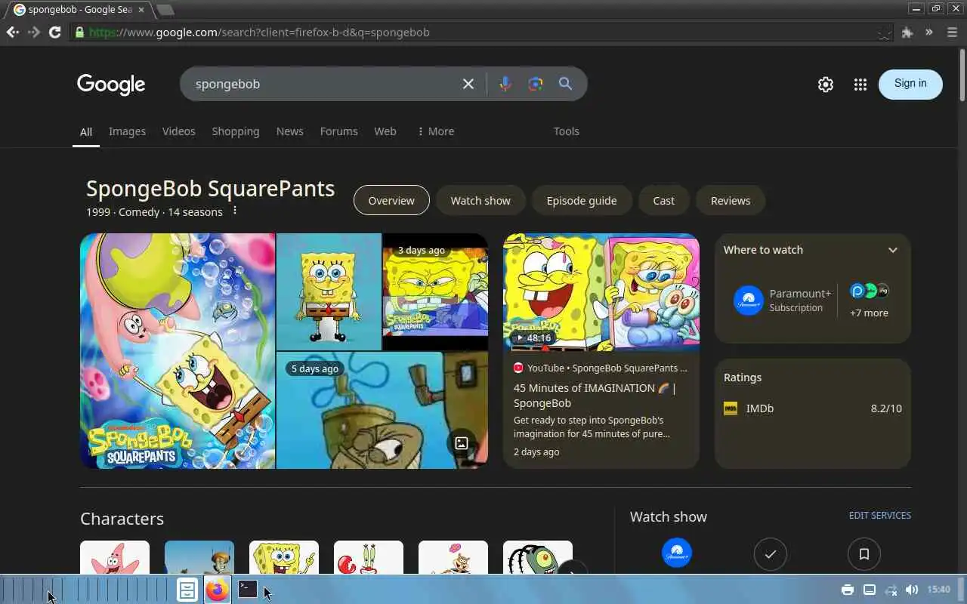Select the Paramount+ logo under Watch show
This screenshot has height=604, width=967.
[677, 553]
